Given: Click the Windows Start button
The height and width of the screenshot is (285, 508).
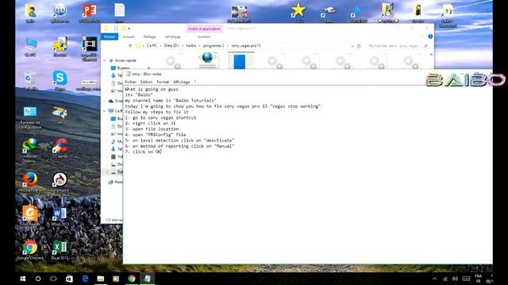Looking at the screenshot, I should tap(23, 279).
